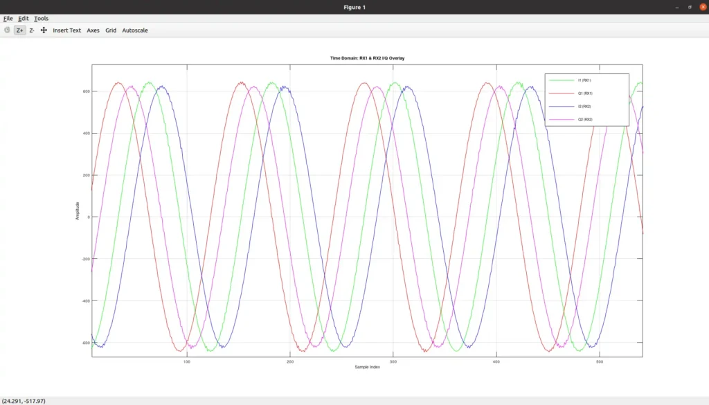Click the Autoscale button
Screen dimensions: 709x405
click(x=135, y=30)
